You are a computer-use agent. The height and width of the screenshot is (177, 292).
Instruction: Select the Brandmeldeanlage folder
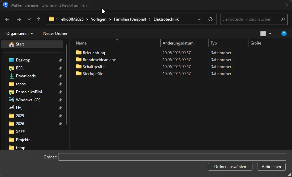click(99, 60)
